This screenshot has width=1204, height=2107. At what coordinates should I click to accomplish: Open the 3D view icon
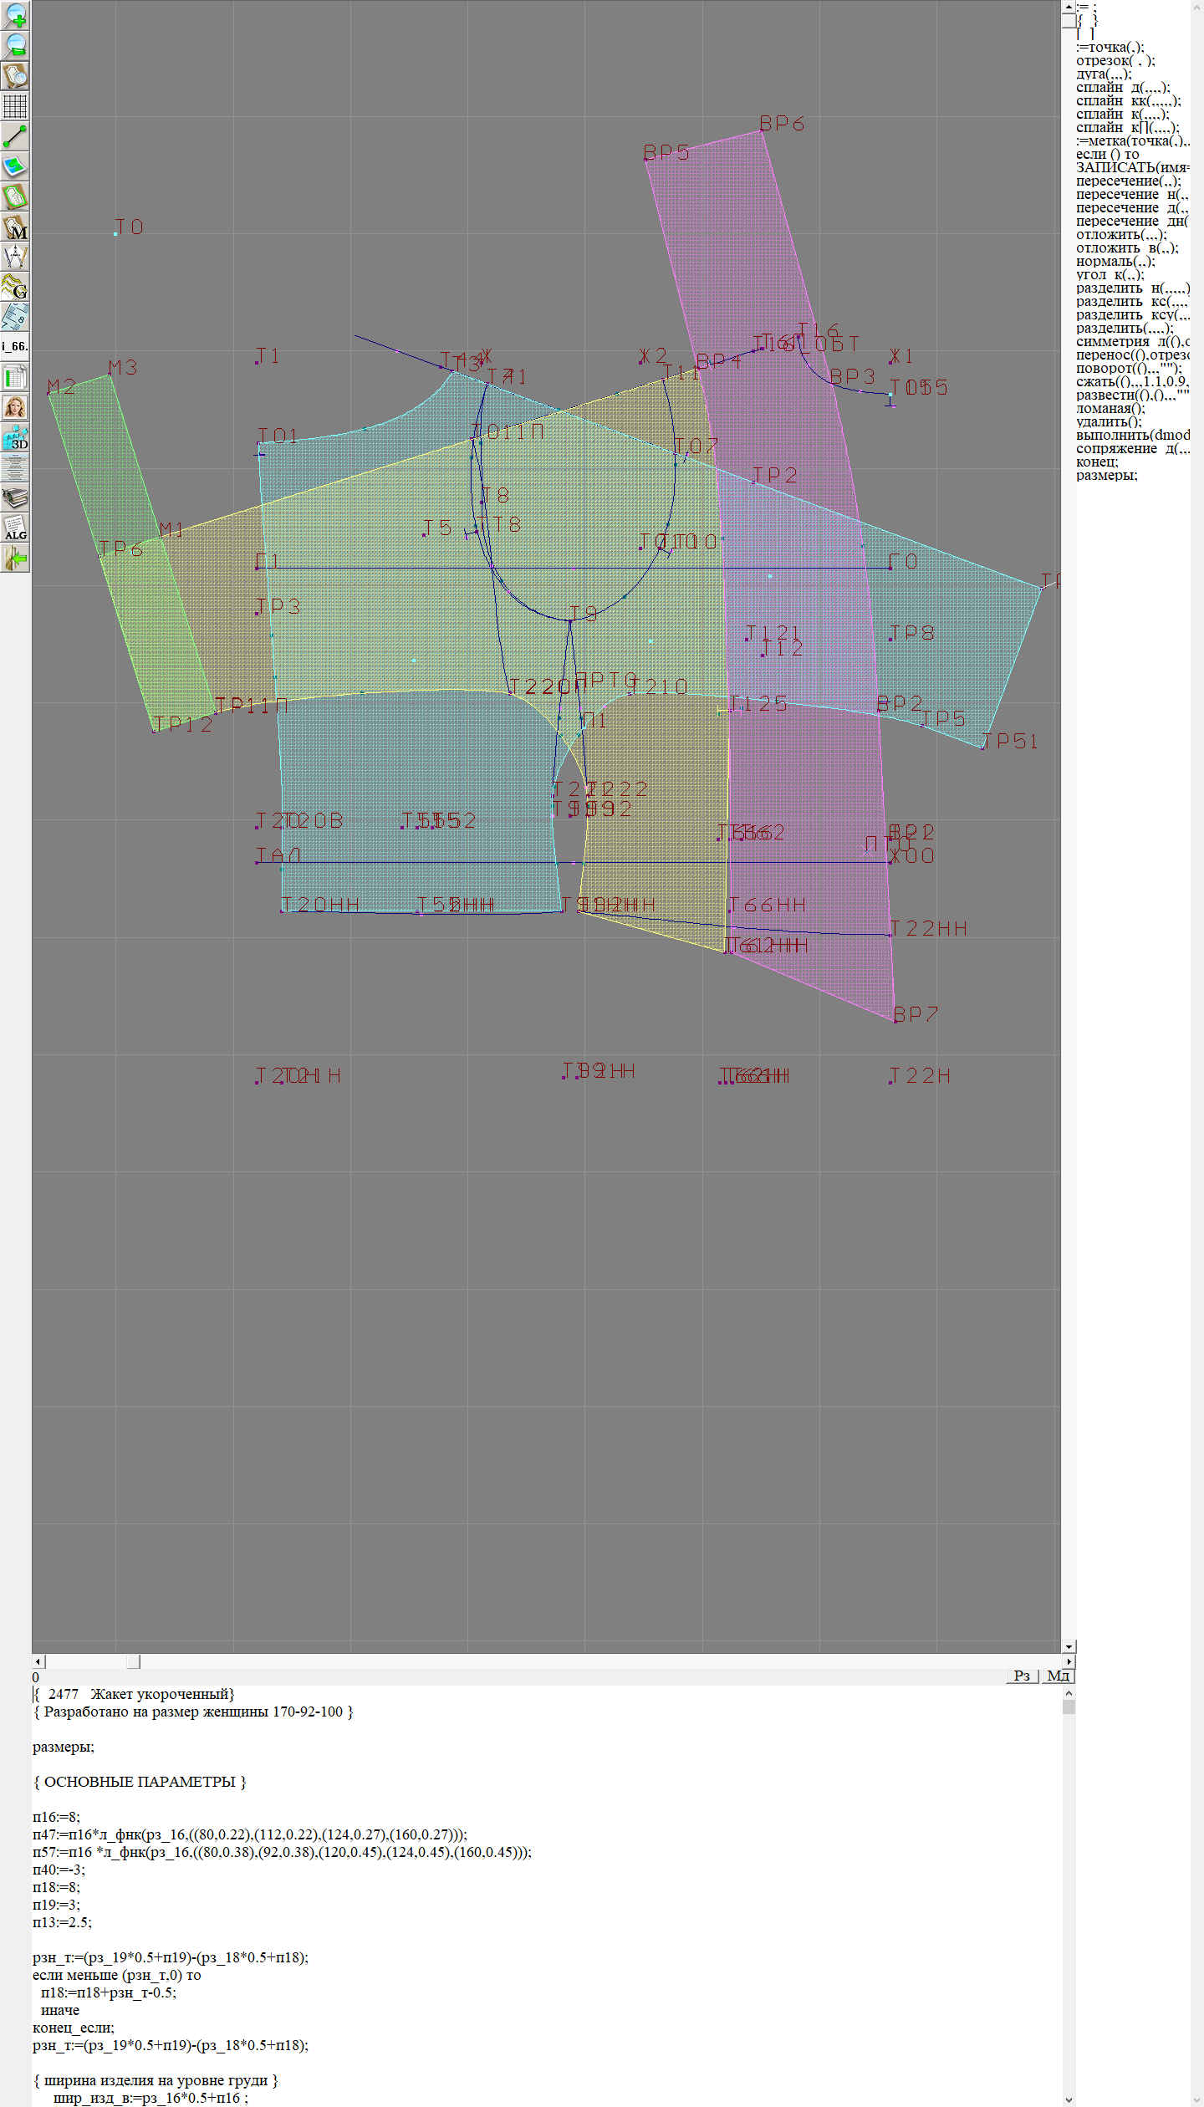(x=15, y=437)
